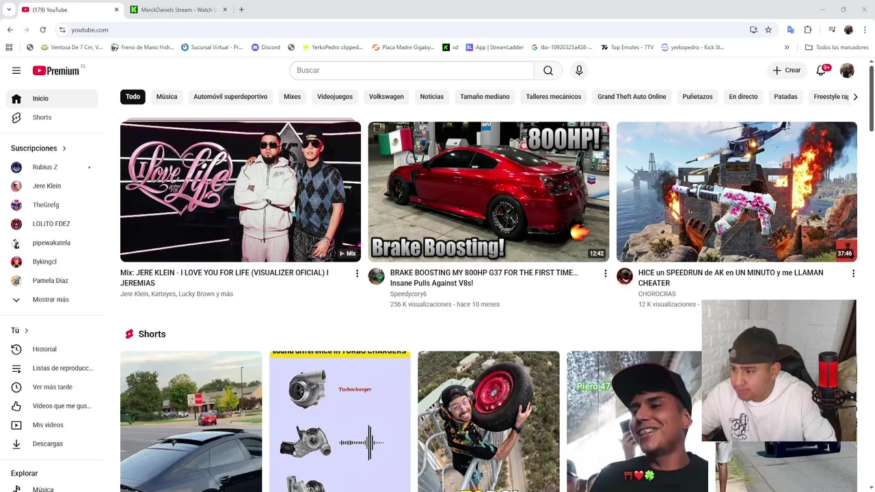Open Descargas in sidebar
Viewport: 875px width, 492px height.
pos(52,444)
